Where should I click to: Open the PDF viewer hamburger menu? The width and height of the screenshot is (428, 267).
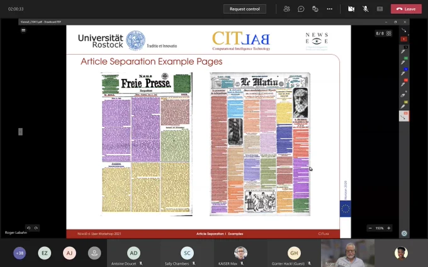pos(23,30)
